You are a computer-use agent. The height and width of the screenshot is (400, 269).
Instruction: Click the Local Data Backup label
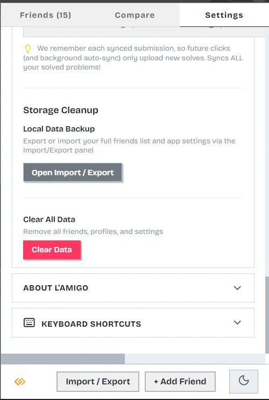[x=59, y=129]
